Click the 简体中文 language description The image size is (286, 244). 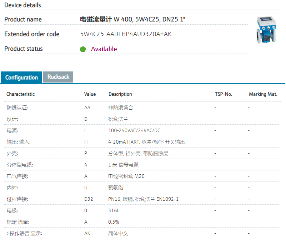[x=118, y=233]
